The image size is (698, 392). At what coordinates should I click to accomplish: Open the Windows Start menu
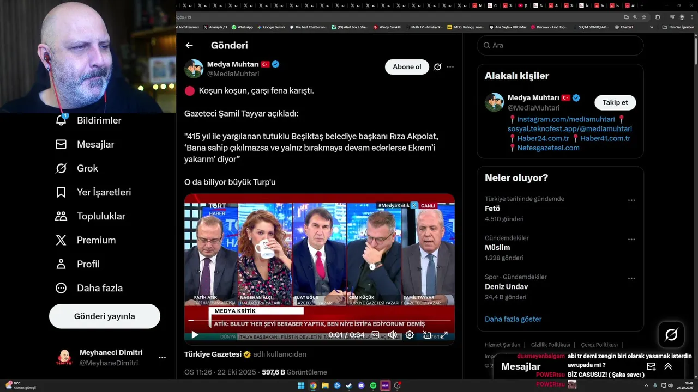(x=301, y=385)
